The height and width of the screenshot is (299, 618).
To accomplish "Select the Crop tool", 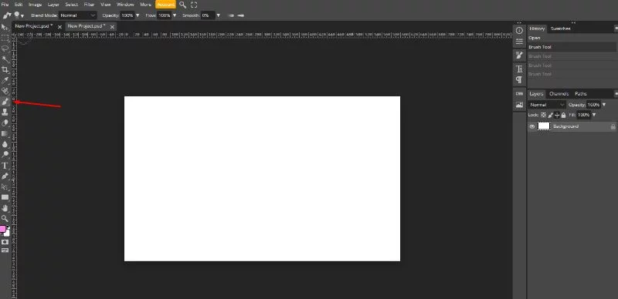I will [5, 70].
